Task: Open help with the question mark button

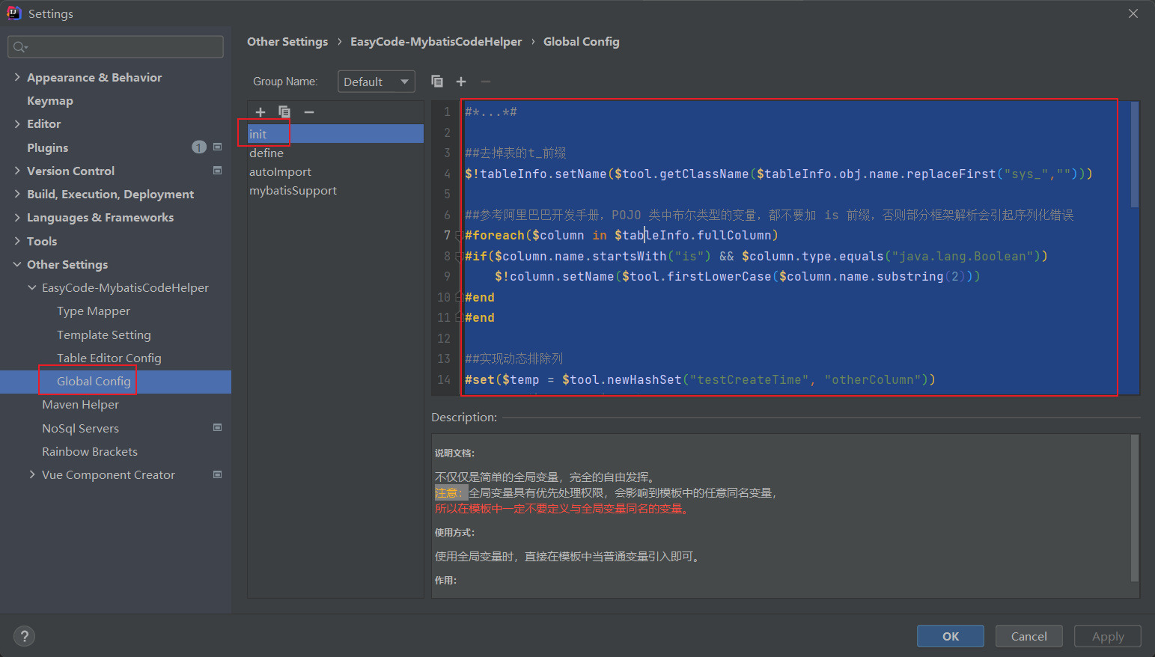Action: tap(25, 636)
